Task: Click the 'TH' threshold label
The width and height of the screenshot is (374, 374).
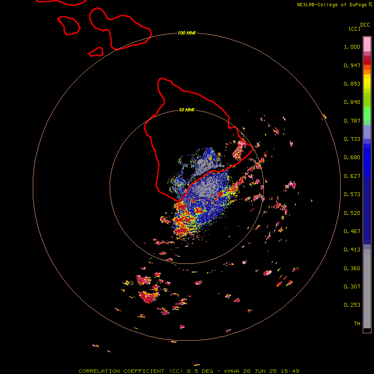Action: (357, 324)
